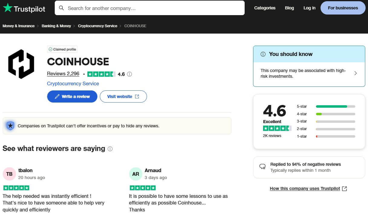Click the COINHOUSE company logo
This screenshot has height=219, width=368.
point(21,64)
